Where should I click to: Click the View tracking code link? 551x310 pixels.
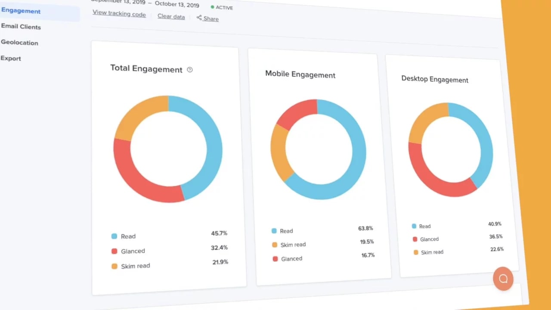point(119,13)
